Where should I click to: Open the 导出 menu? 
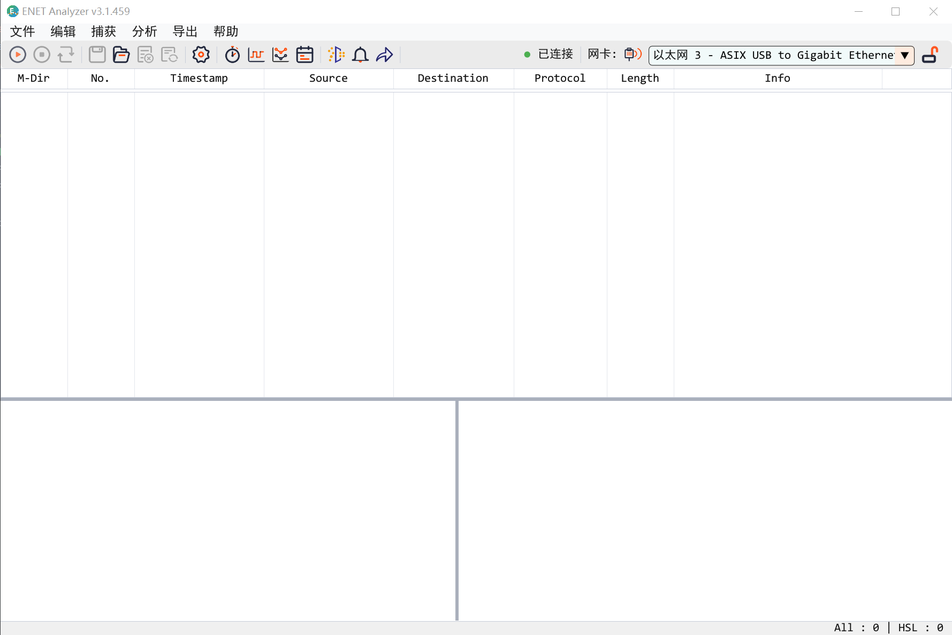[185, 32]
